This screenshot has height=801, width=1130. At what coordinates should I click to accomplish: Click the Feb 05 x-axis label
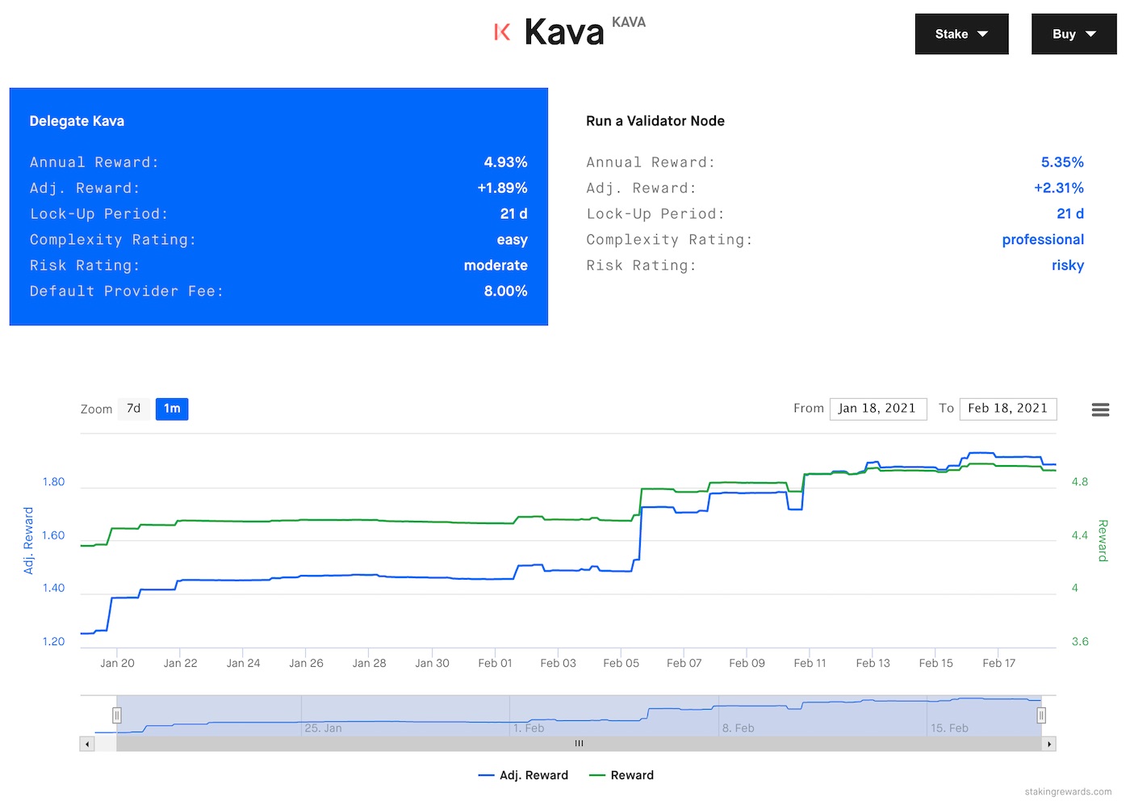(621, 663)
